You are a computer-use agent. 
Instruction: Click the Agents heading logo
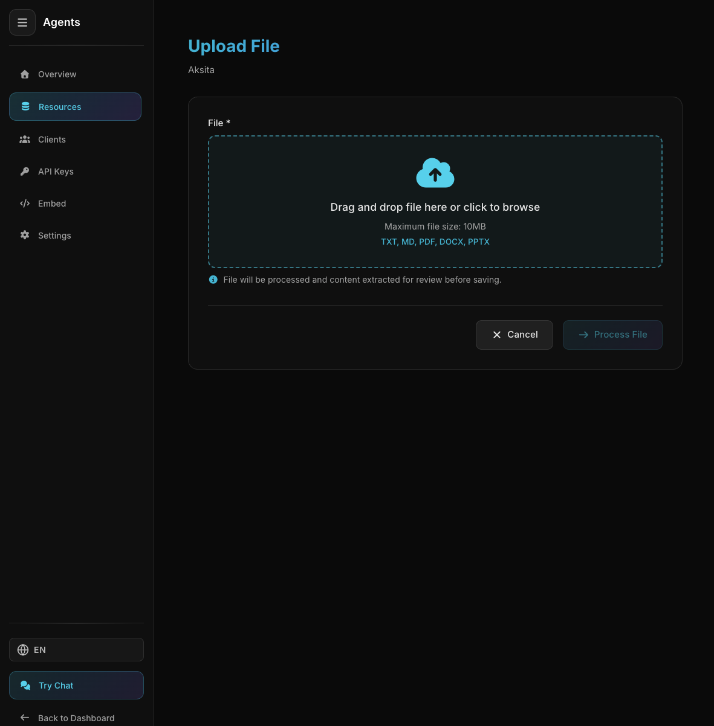coord(61,22)
